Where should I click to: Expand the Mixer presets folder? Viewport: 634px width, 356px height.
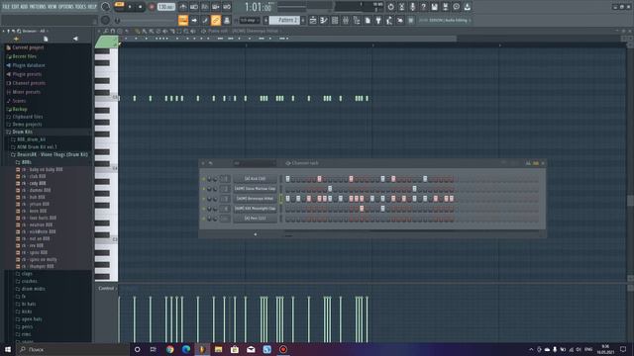pyautogui.click(x=26, y=92)
